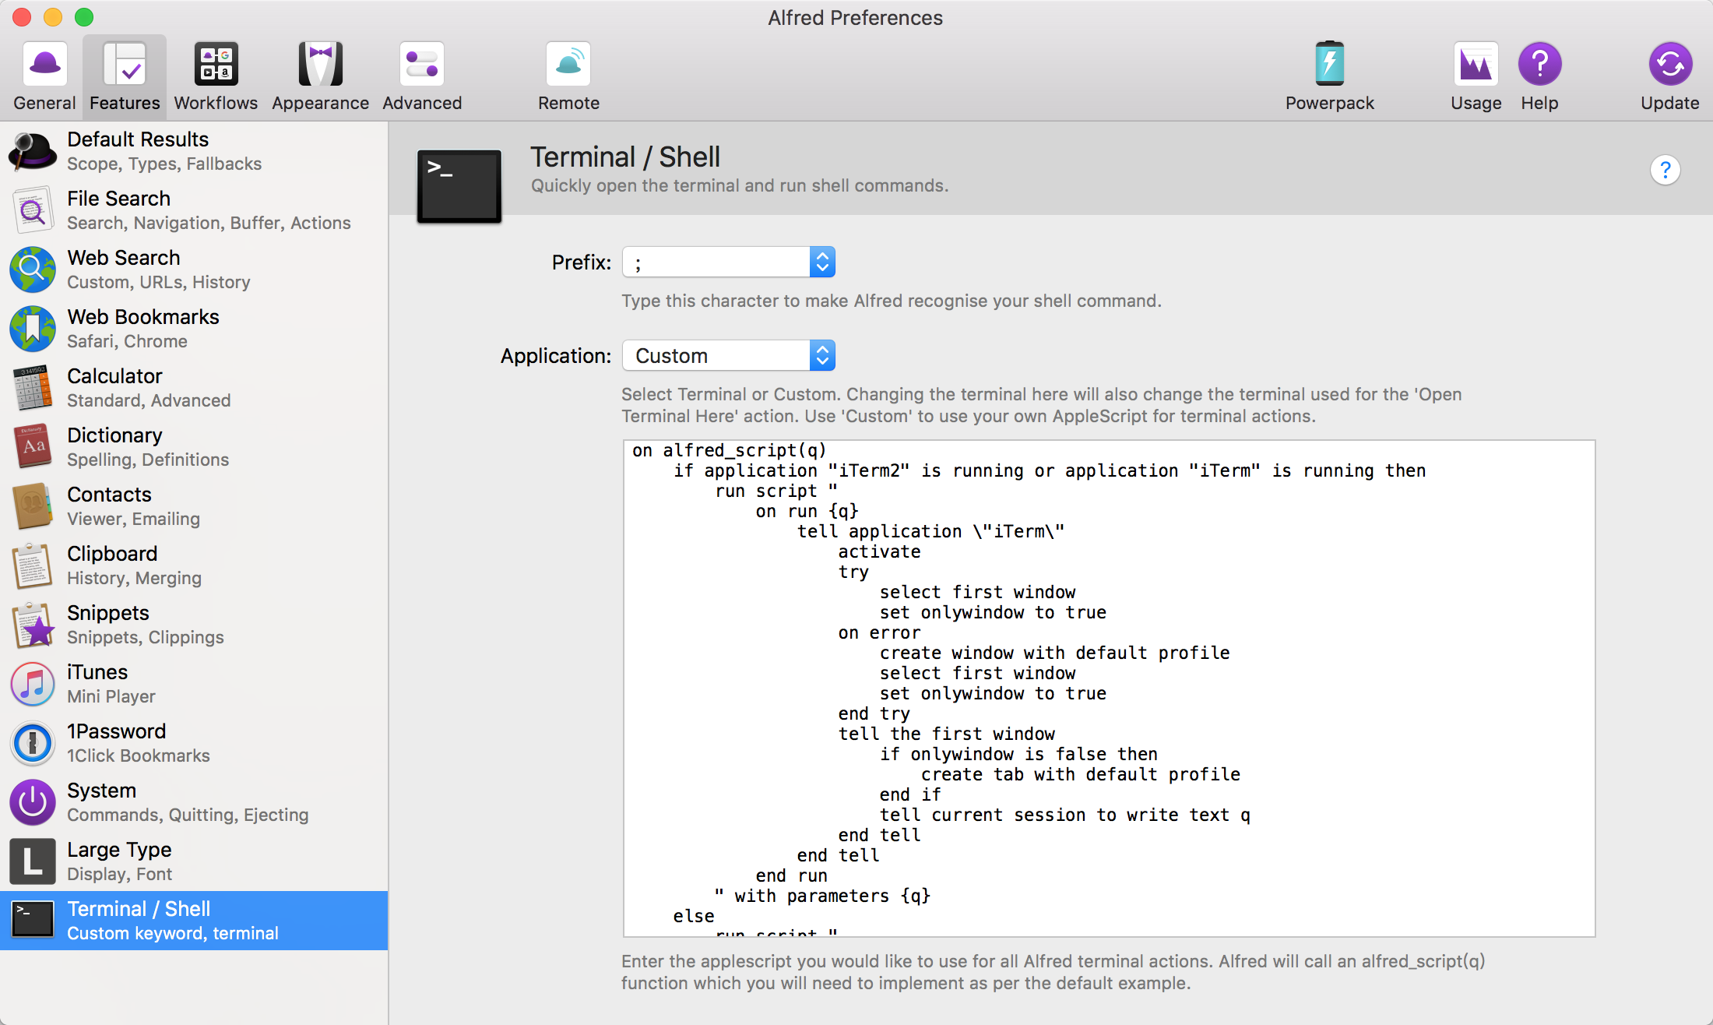The width and height of the screenshot is (1713, 1025).
Task: Select the Large Type L icon
Action: click(33, 861)
